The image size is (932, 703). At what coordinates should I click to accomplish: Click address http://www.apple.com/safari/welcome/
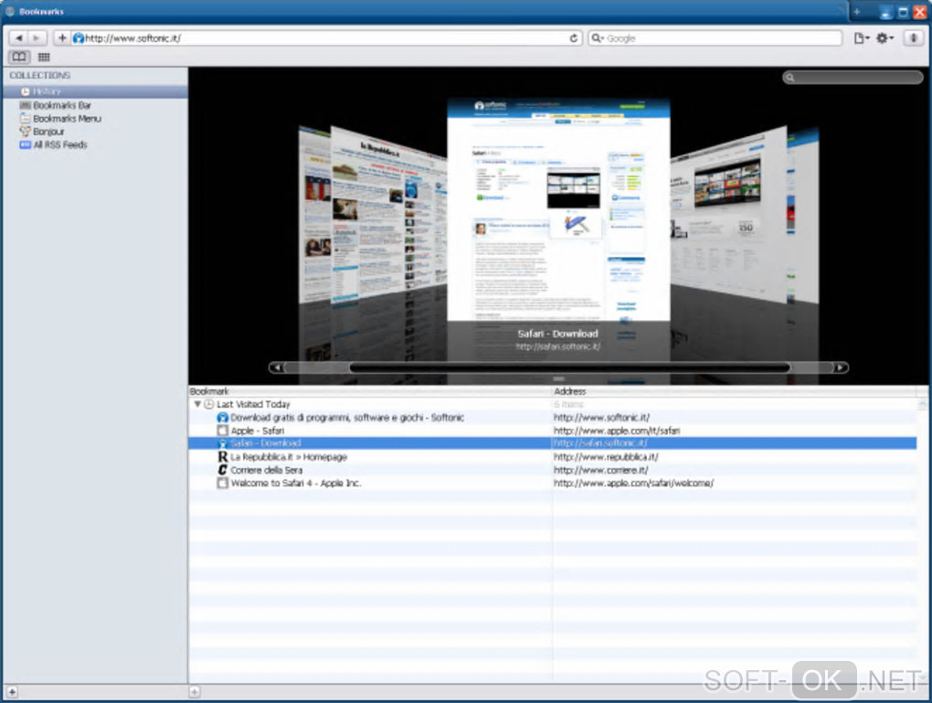[633, 483]
